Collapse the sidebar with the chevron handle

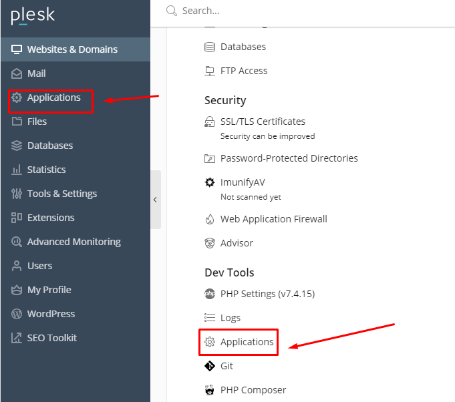pos(156,200)
